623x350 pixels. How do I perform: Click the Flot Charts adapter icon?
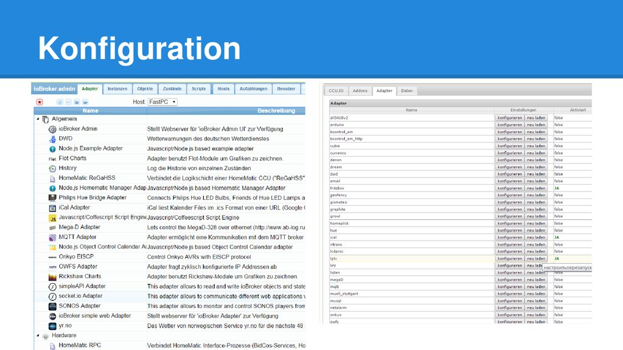[x=52, y=159]
